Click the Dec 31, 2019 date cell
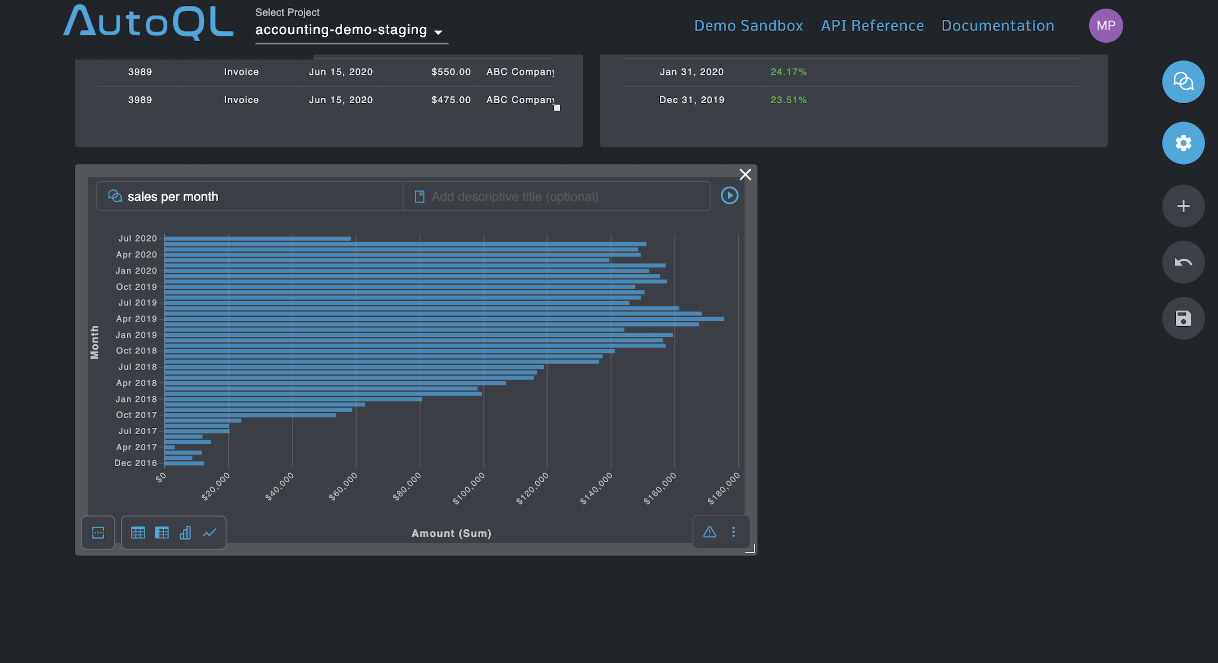 691,100
